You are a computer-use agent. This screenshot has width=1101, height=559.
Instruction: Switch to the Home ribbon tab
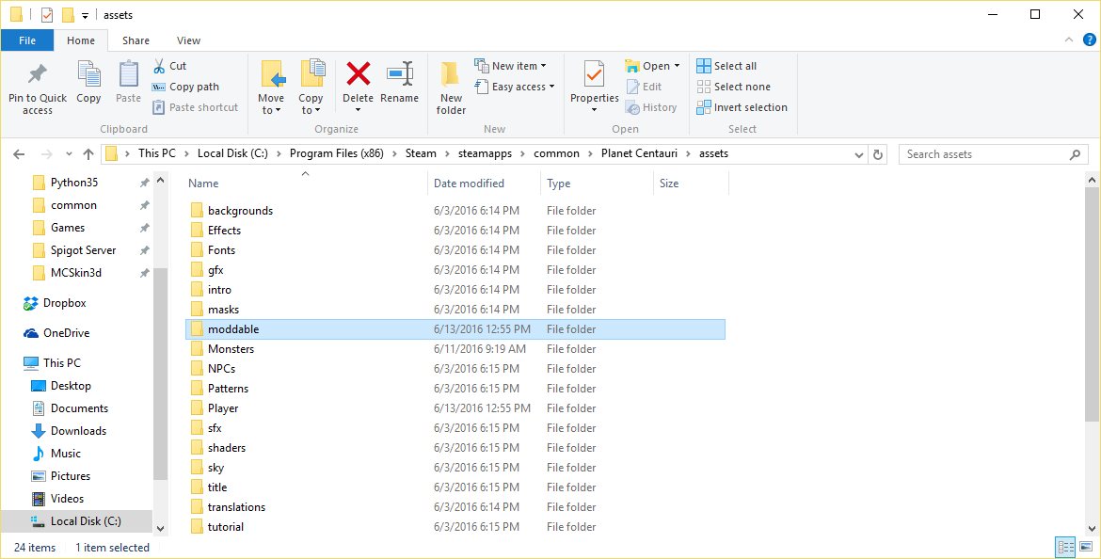pyautogui.click(x=81, y=40)
